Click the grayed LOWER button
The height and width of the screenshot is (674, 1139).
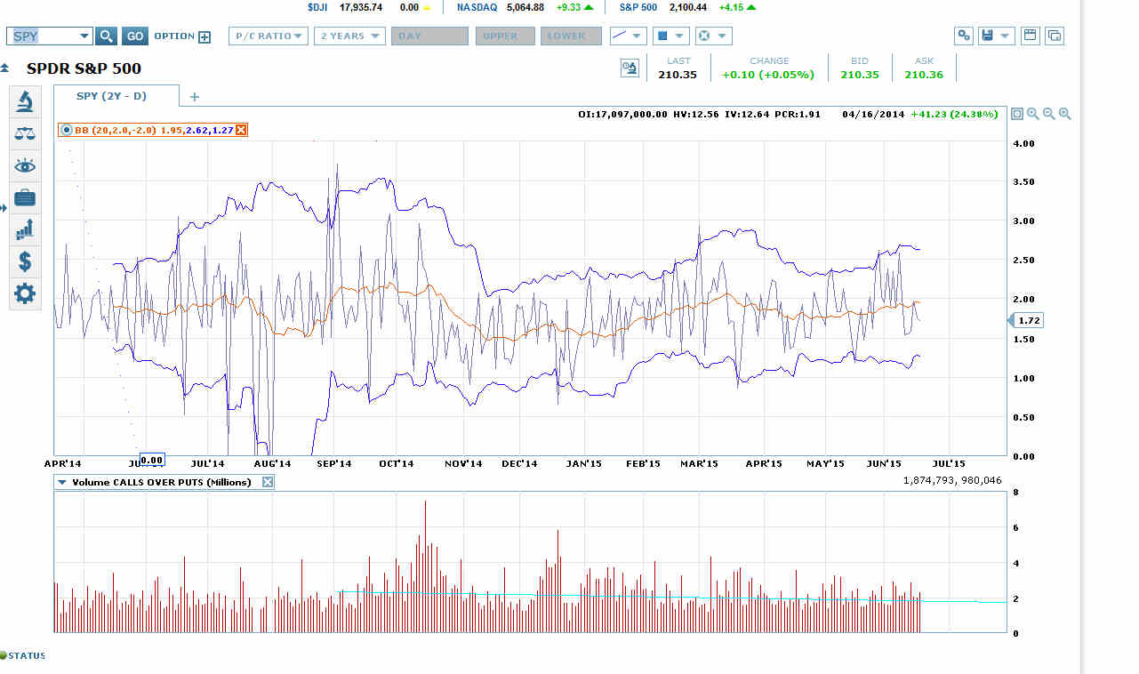[x=571, y=36]
